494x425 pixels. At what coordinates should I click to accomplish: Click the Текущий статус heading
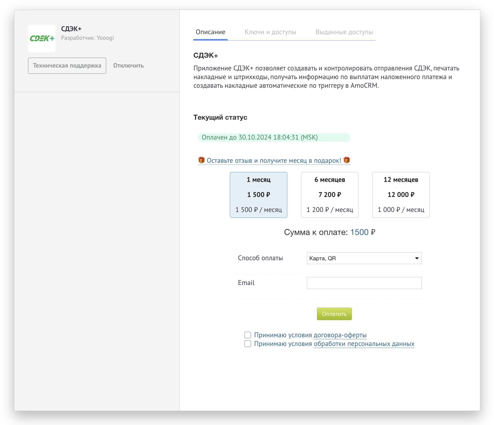(220, 117)
